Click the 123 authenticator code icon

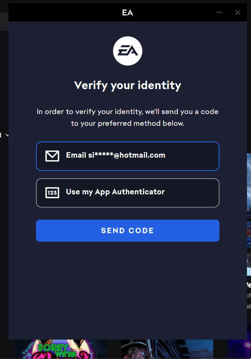[52, 193]
